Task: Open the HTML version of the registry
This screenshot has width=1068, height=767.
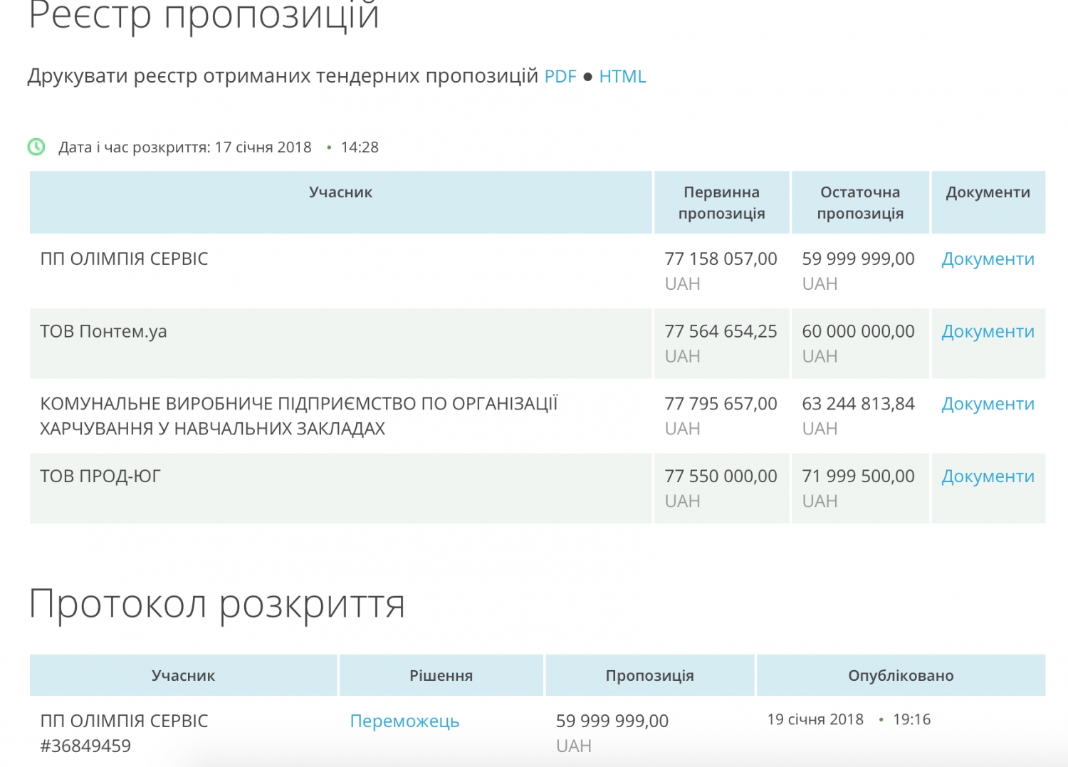Action: (x=622, y=76)
